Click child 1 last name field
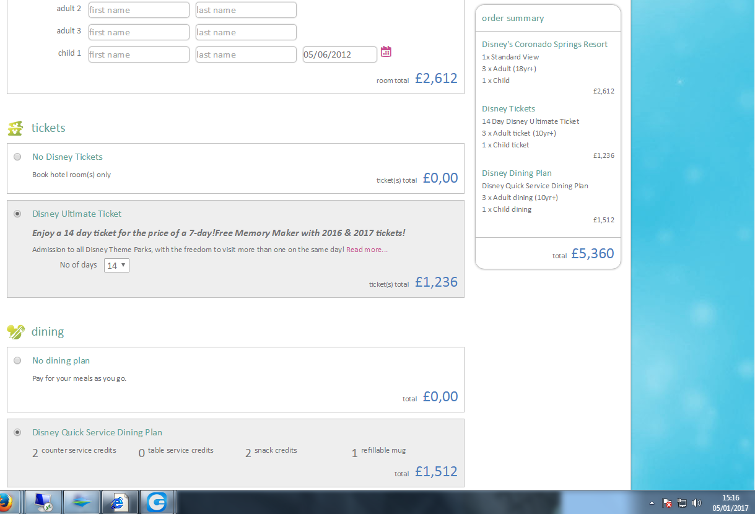Image resolution: width=755 pixels, height=514 pixels. click(246, 54)
